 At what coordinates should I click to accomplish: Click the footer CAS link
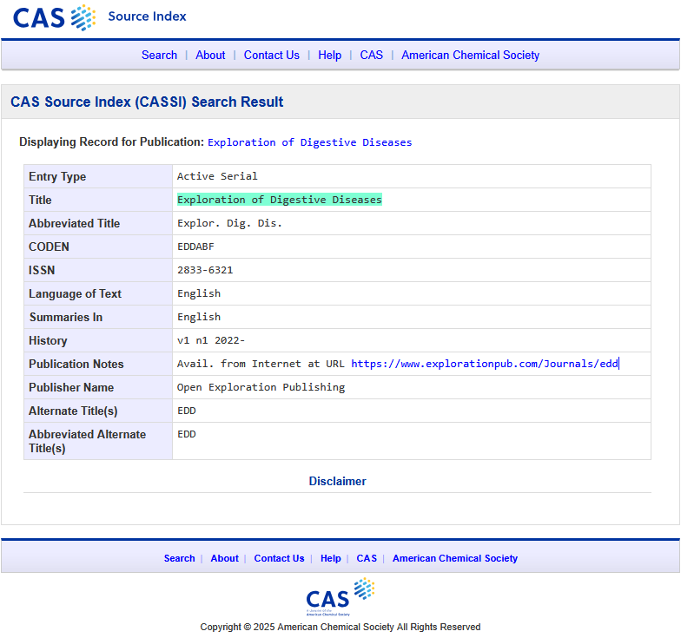[x=367, y=558]
